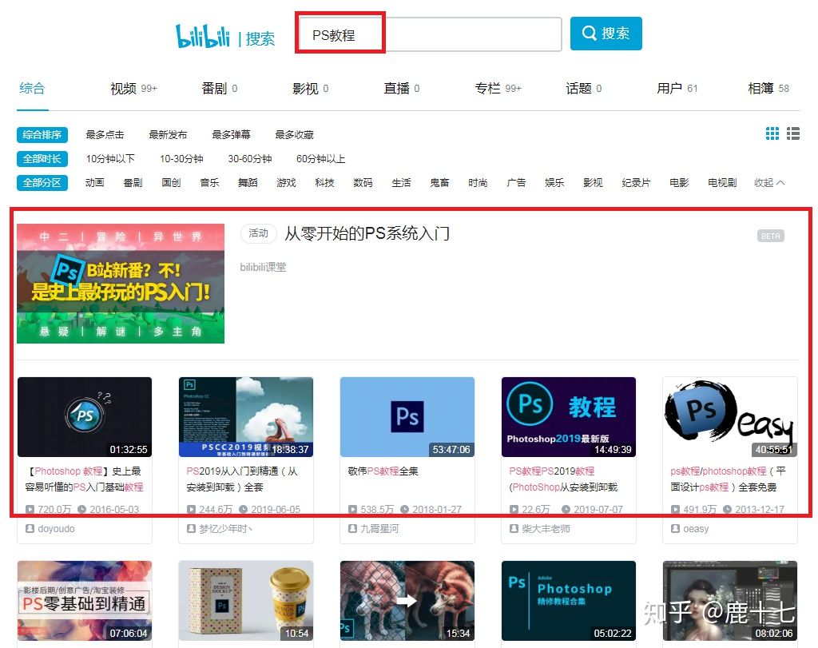Switch to the 视频 tab
Image resolution: width=818 pixels, height=648 pixels.
pos(124,89)
